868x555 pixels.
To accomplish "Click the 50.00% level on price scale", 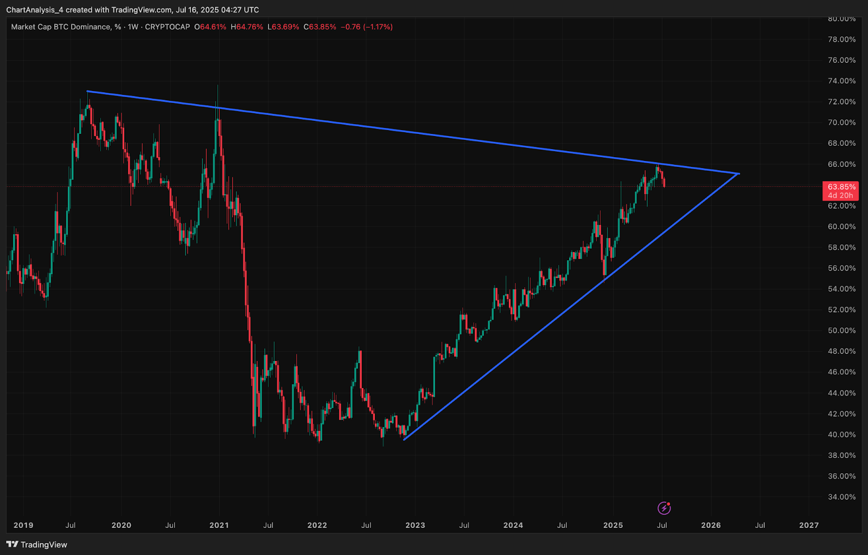I will click(x=841, y=331).
